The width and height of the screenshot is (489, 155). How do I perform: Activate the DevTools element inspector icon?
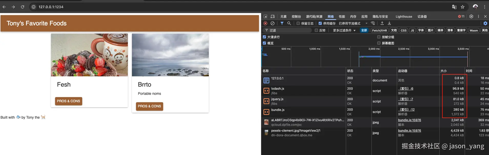265,16
